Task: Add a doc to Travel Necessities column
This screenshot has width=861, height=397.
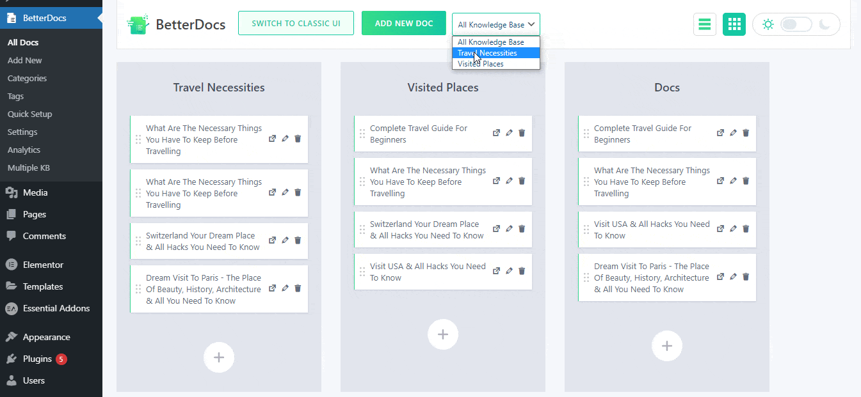Action: point(219,357)
